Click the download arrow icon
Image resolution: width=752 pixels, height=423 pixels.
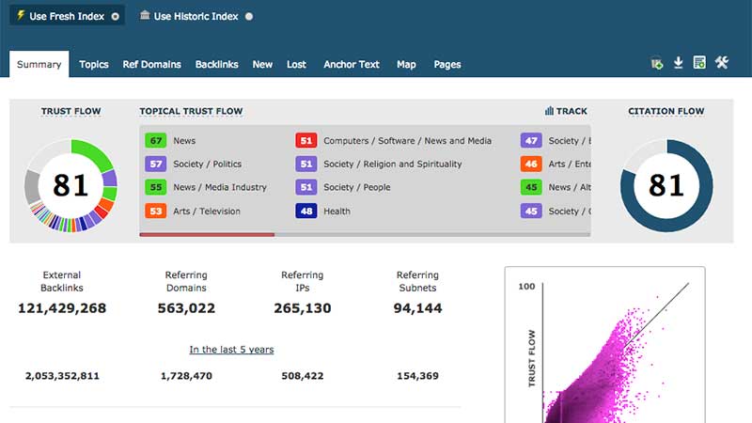point(678,64)
